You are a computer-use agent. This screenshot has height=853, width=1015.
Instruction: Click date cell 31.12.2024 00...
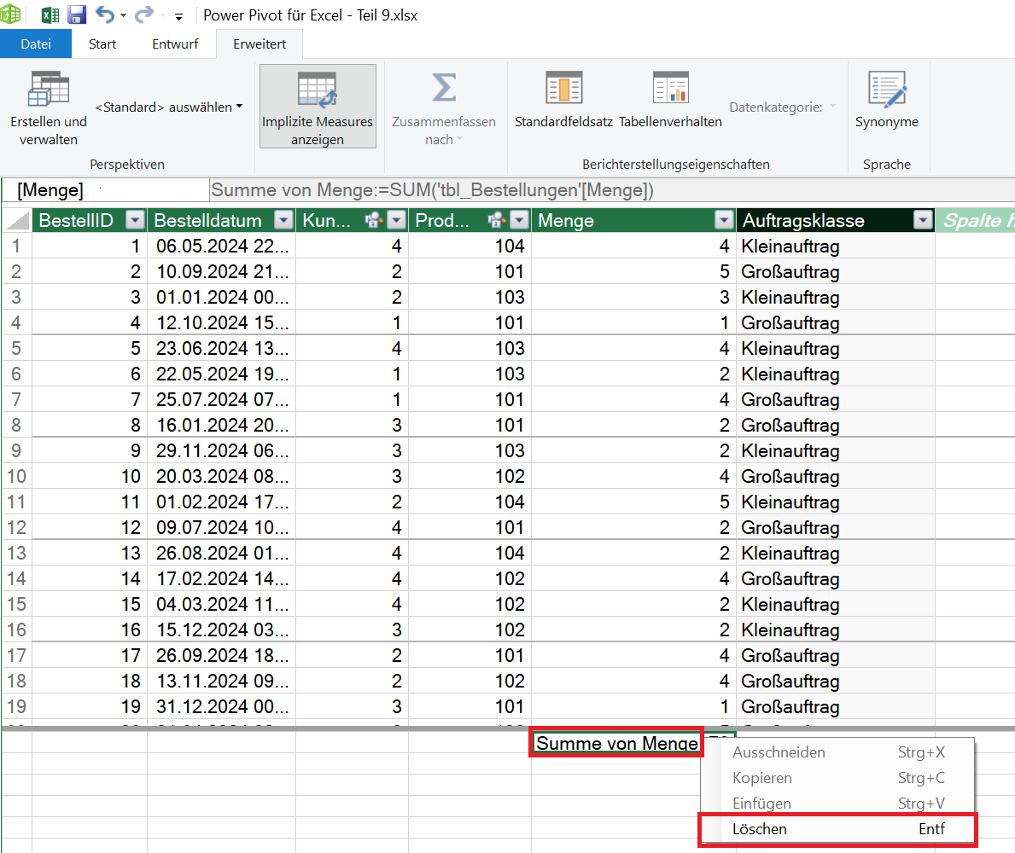click(x=222, y=706)
